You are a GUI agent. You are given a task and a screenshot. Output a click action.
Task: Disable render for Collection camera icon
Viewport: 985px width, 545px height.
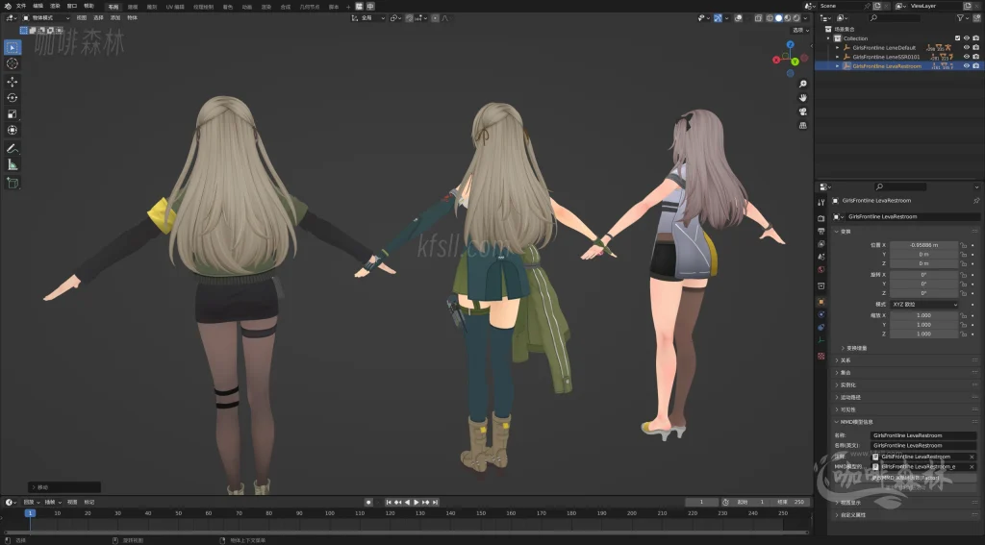[975, 38]
